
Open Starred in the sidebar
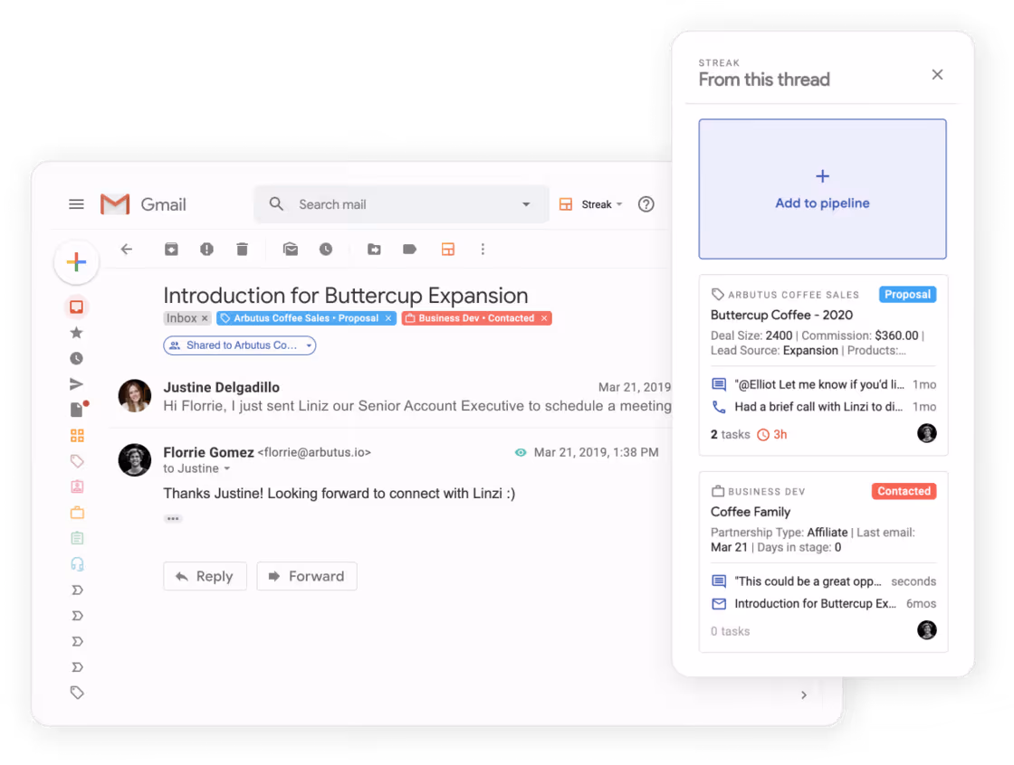tap(76, 333)
